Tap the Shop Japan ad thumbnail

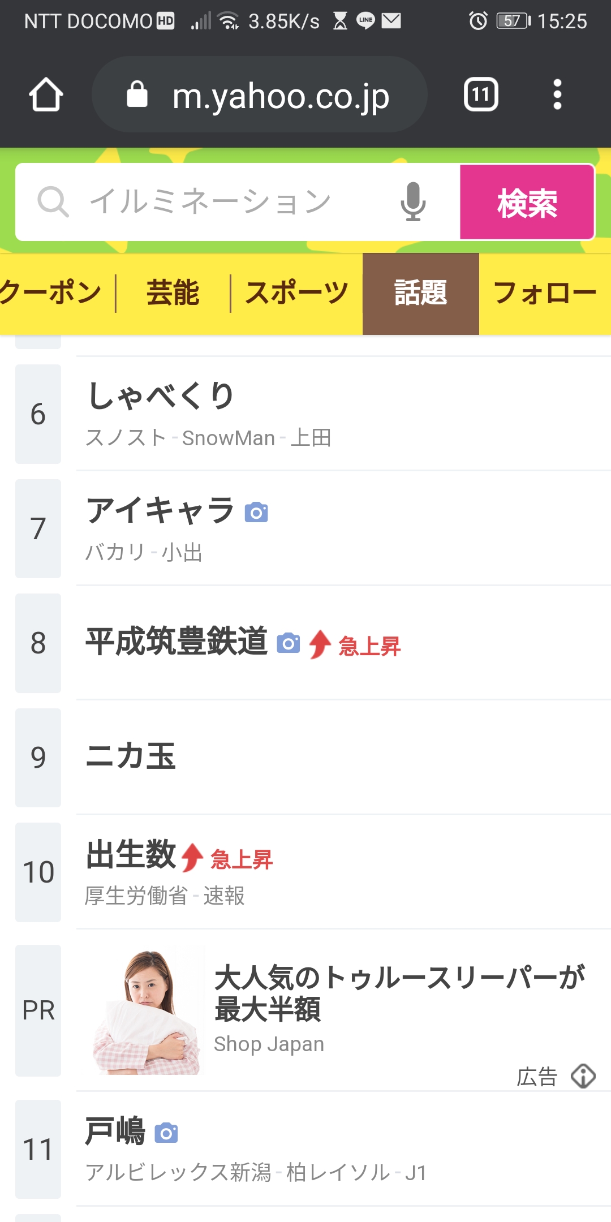[147, 1011]
